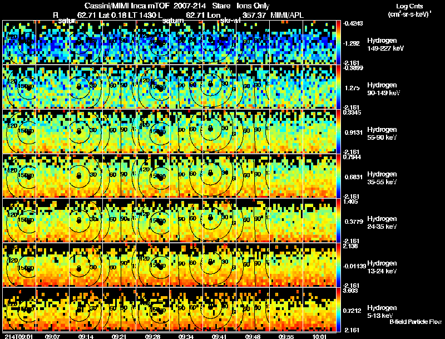
Task: Click the 'MIMI/APL' label in header
Action: click(287, 16)
